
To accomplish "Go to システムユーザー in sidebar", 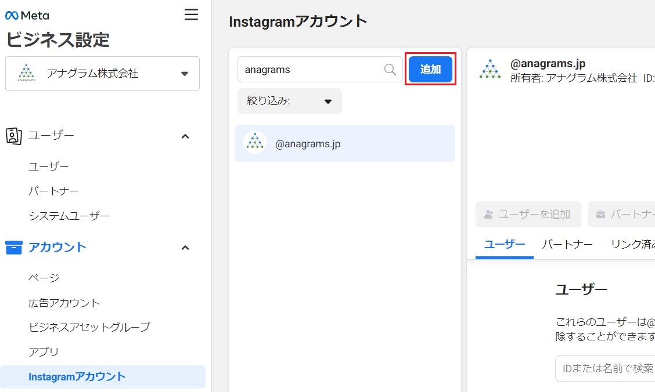I will click(x=69, y=216).
